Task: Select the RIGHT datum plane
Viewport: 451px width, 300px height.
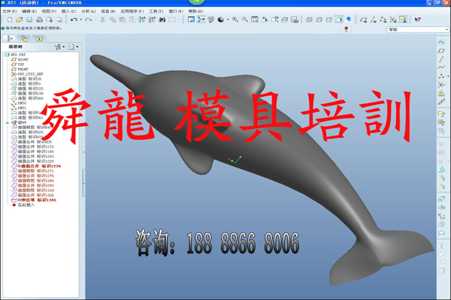Action: pos(20,59)
